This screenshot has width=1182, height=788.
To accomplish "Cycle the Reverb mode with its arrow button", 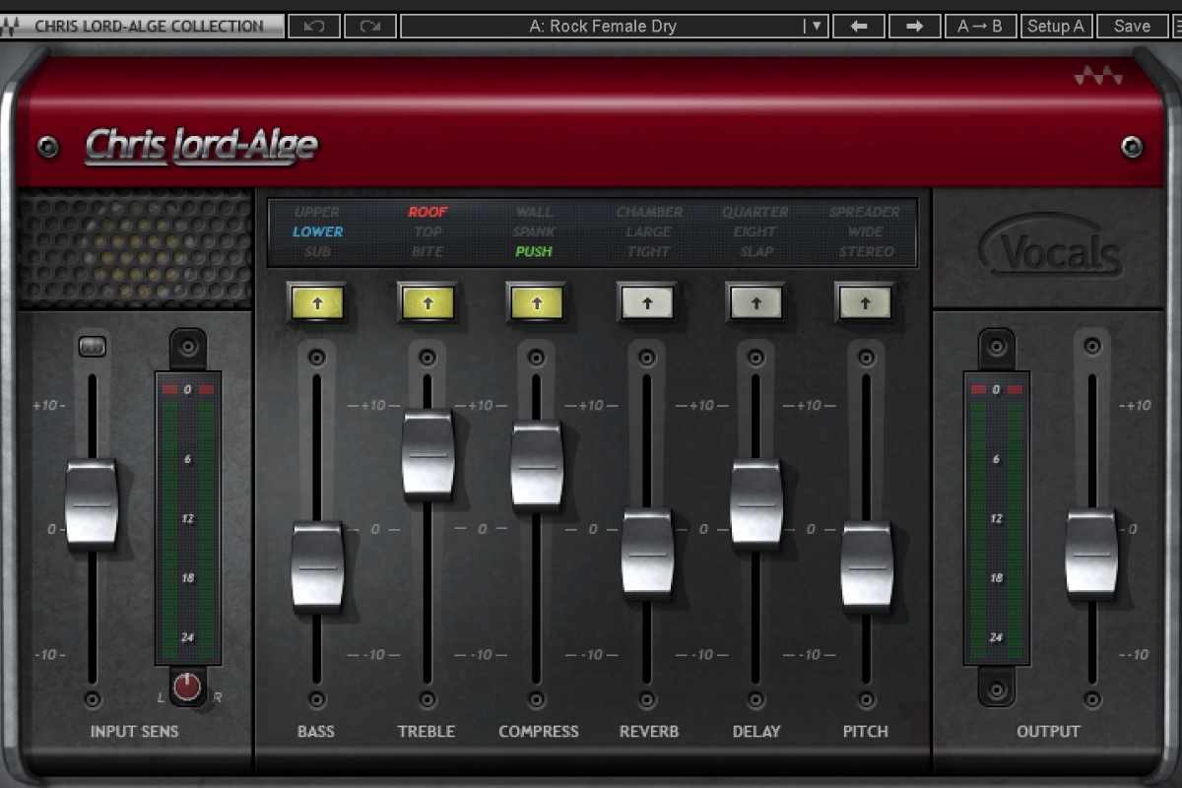I will (647, 303).
